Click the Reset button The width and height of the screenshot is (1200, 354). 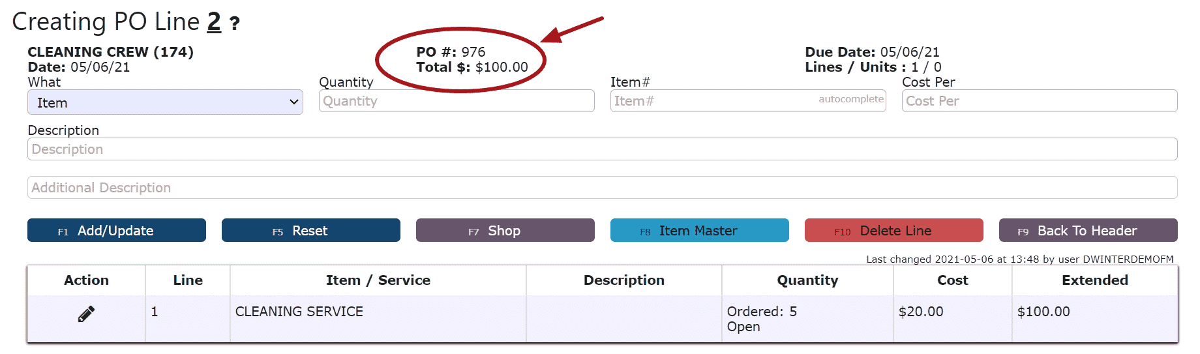[x=311, y=230]
